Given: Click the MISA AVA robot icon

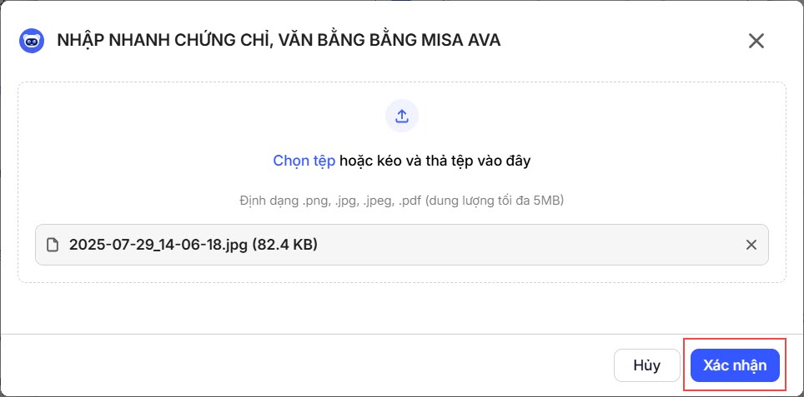Looking at the screenshot, I should (x=32, y=40).
